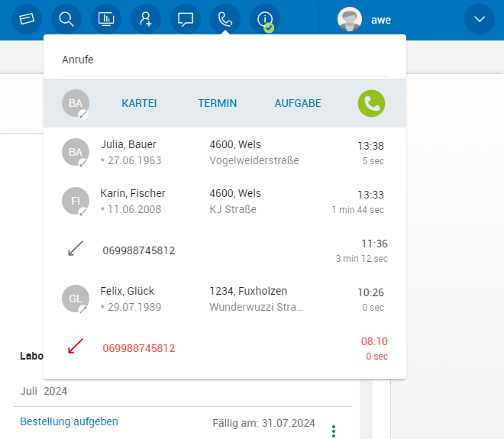Screen dimensions: 504x439
Task: Open the chat messages icon
Action: coord(186,19)
